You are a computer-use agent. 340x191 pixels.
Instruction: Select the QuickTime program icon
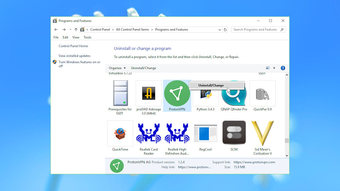[120, 133]
